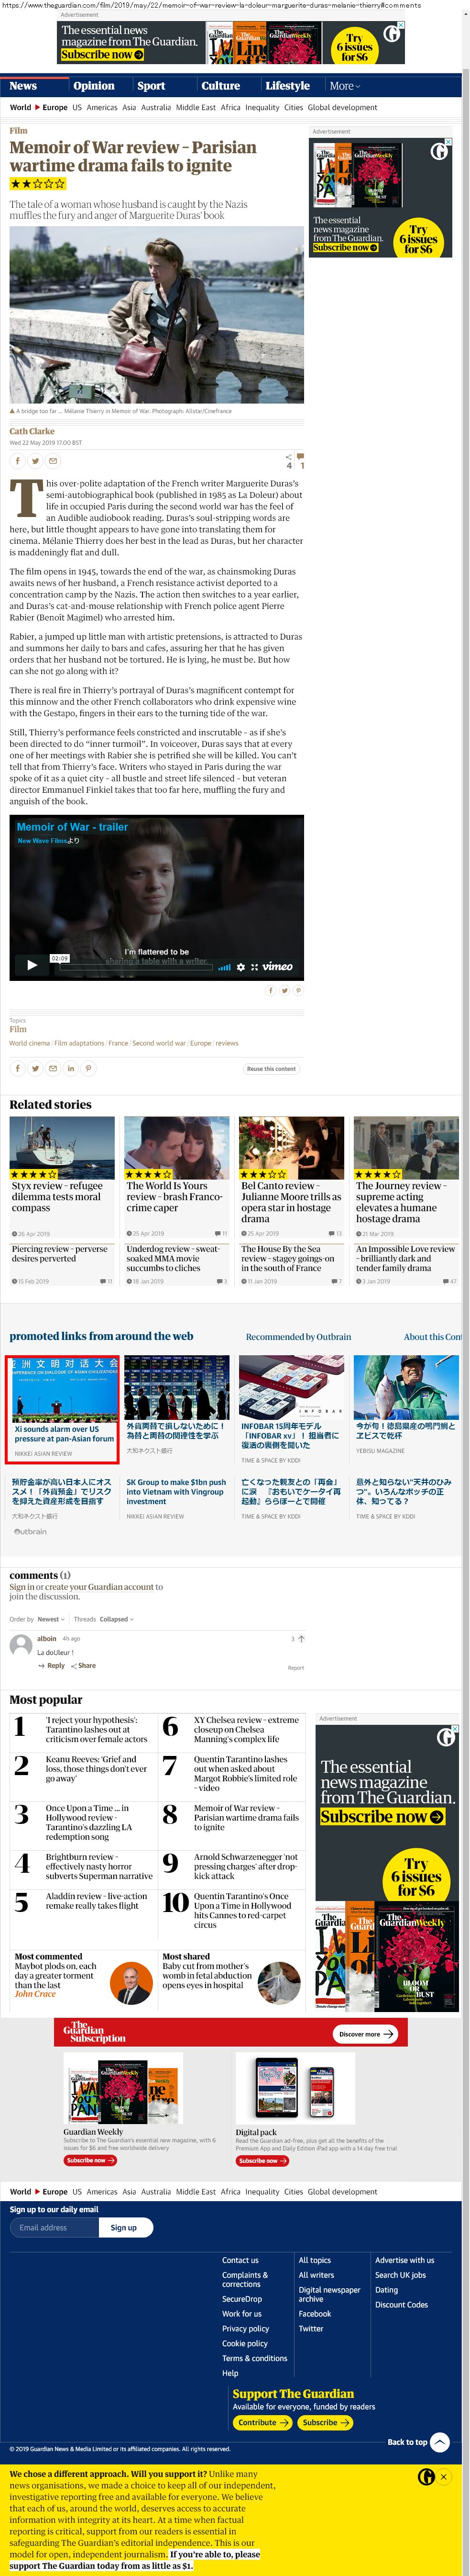The height and width of the screenshot is (2576, 470).
Task: Select Global development in the top sub-navigation
Action: [342, 107]
